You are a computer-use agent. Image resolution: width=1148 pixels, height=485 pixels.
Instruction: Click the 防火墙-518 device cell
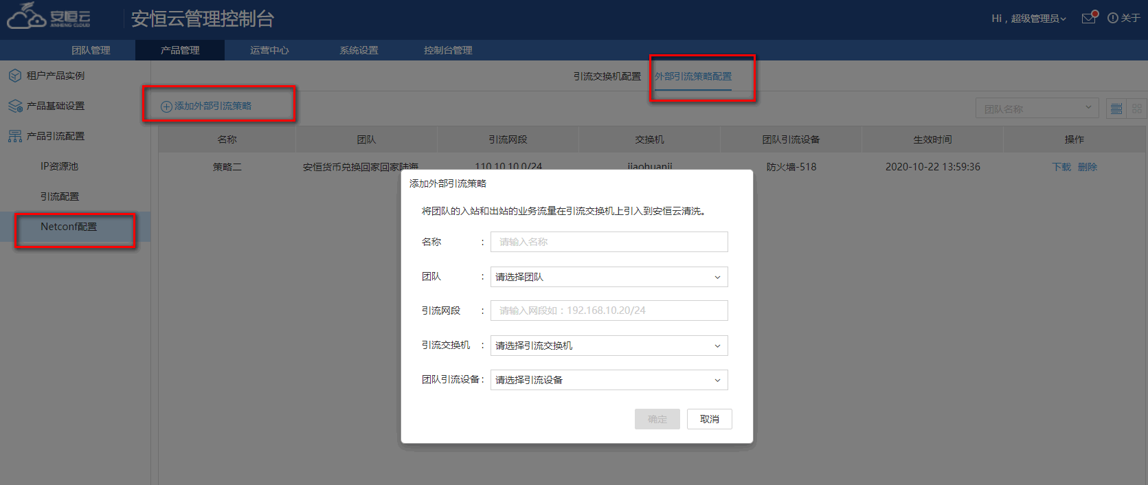coord(791,167)
